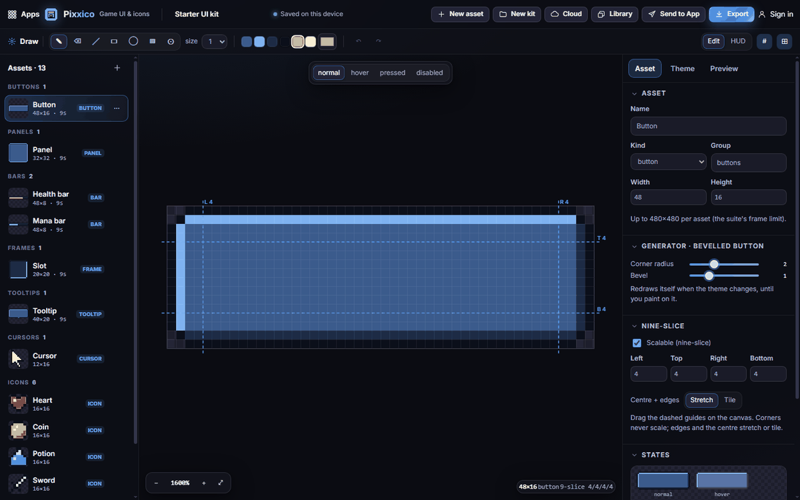Click the asset Name input field
Viewport: 800px width, 500px height.
(x=709, y=126)
